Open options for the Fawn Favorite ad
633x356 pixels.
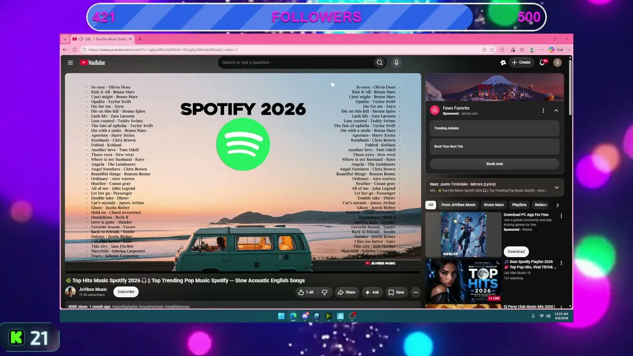coord(543,111)
